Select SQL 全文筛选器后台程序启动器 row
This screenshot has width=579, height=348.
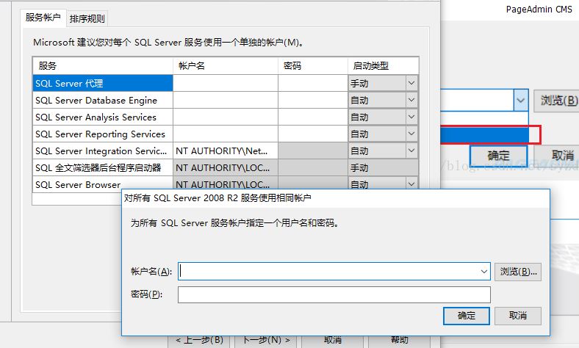coord(103,168)
